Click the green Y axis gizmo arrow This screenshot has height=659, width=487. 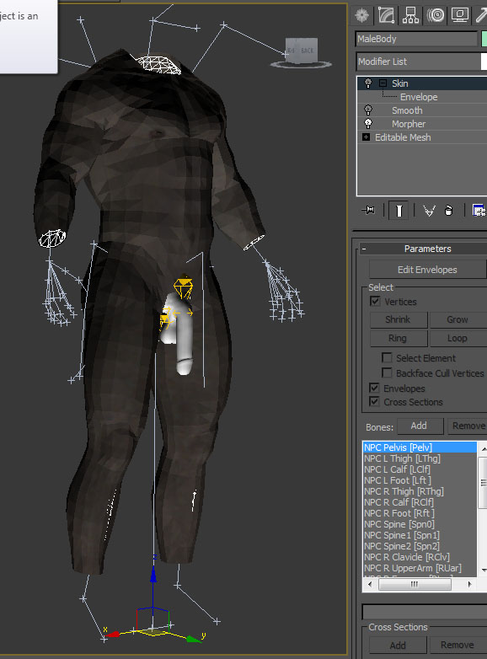tap(193, 639)
